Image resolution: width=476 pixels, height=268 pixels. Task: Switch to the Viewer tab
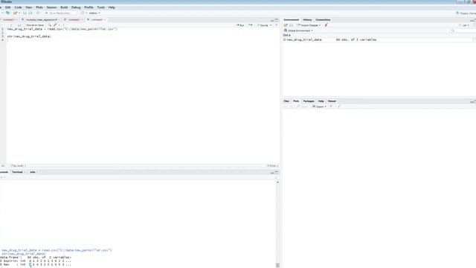click(332, 101)
